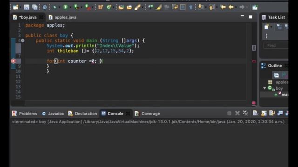Switch to the *boy.java editor tab
Viewport: 298px width, 167px height.
point(28,17)
